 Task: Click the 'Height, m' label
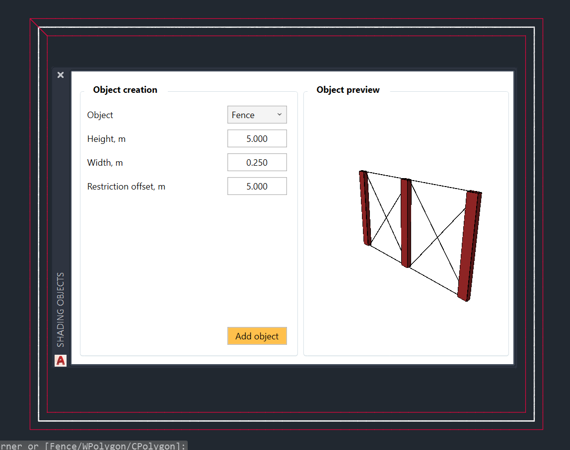106,139
